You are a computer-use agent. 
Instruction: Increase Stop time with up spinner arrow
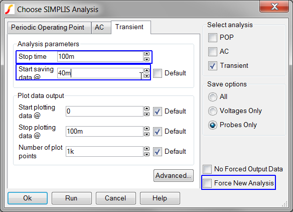click(146, 54)
